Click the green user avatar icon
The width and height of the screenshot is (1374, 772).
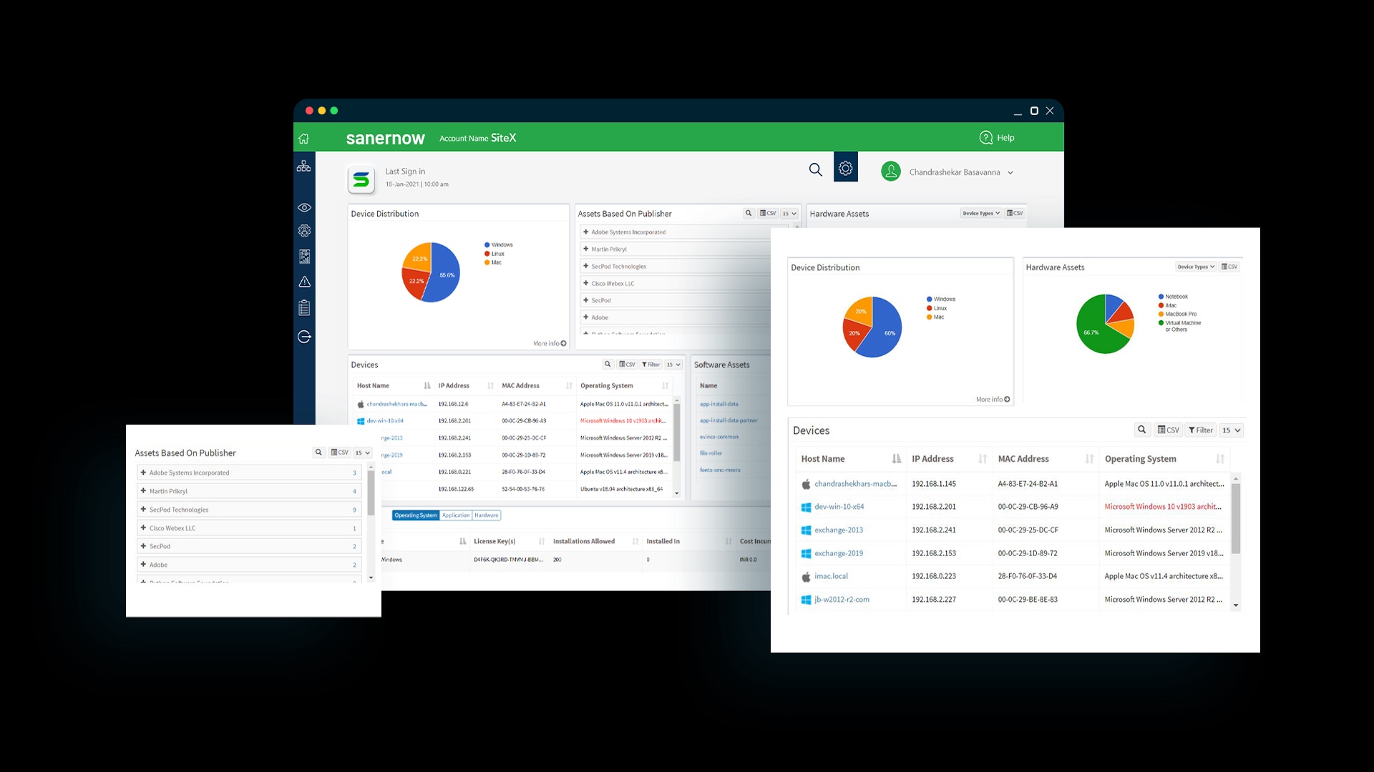pyautogui.click(x=891, y=172)
